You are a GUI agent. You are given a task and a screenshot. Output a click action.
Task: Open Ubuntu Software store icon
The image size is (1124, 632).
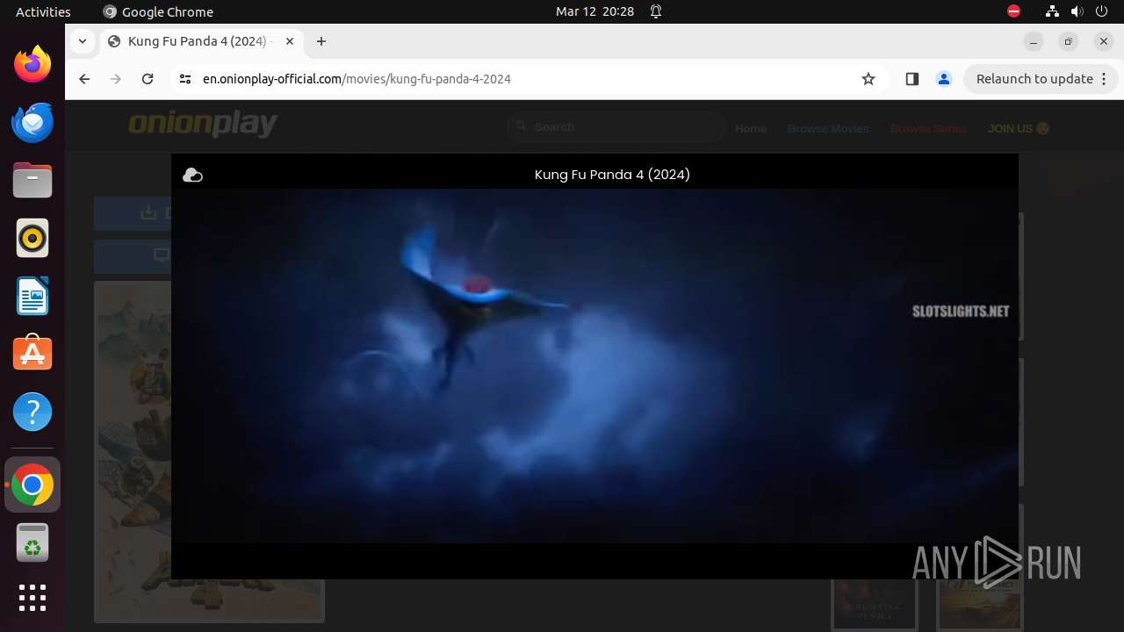(32, 355)
